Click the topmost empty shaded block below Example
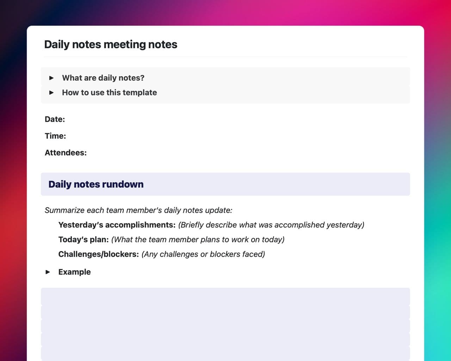This screenshot has width=451, height=361. point(225,296)
